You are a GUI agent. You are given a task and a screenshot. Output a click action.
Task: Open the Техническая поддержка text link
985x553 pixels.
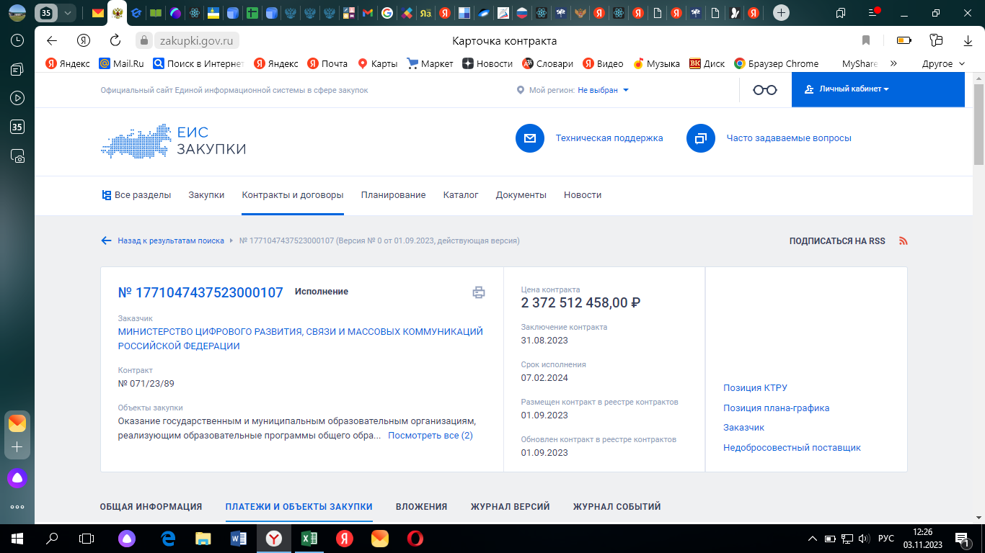tap(609, 138)
